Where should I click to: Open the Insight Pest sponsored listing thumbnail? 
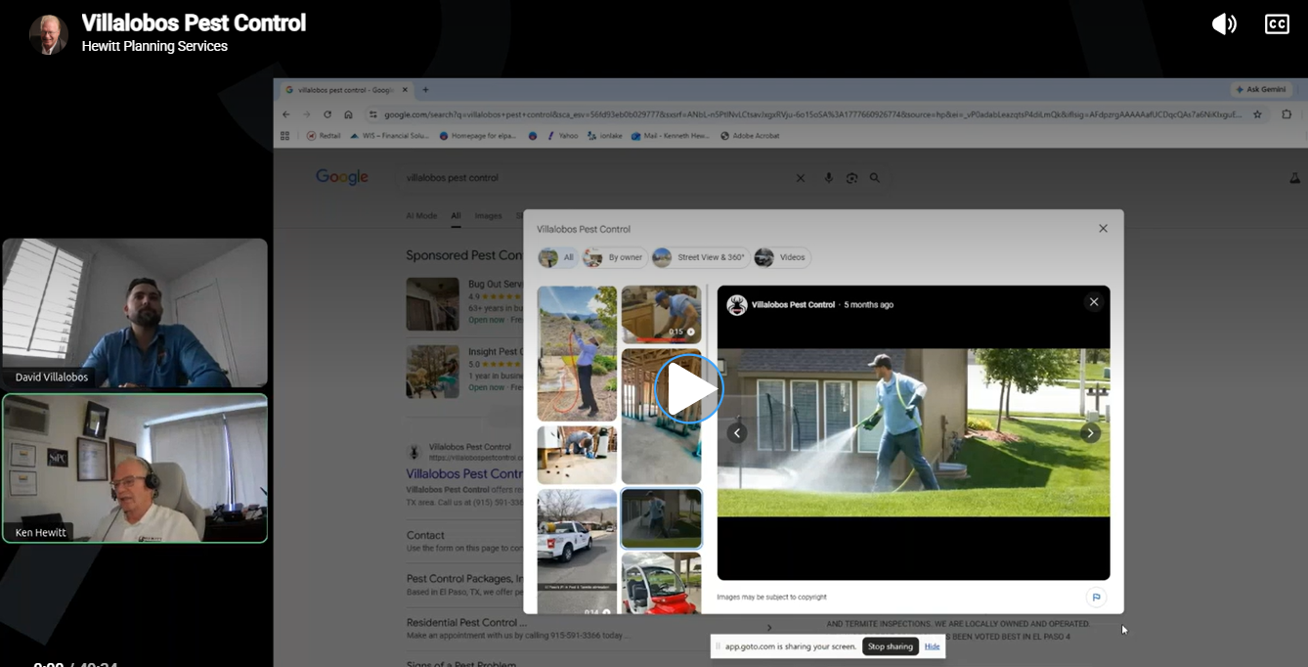pos(432,372)
